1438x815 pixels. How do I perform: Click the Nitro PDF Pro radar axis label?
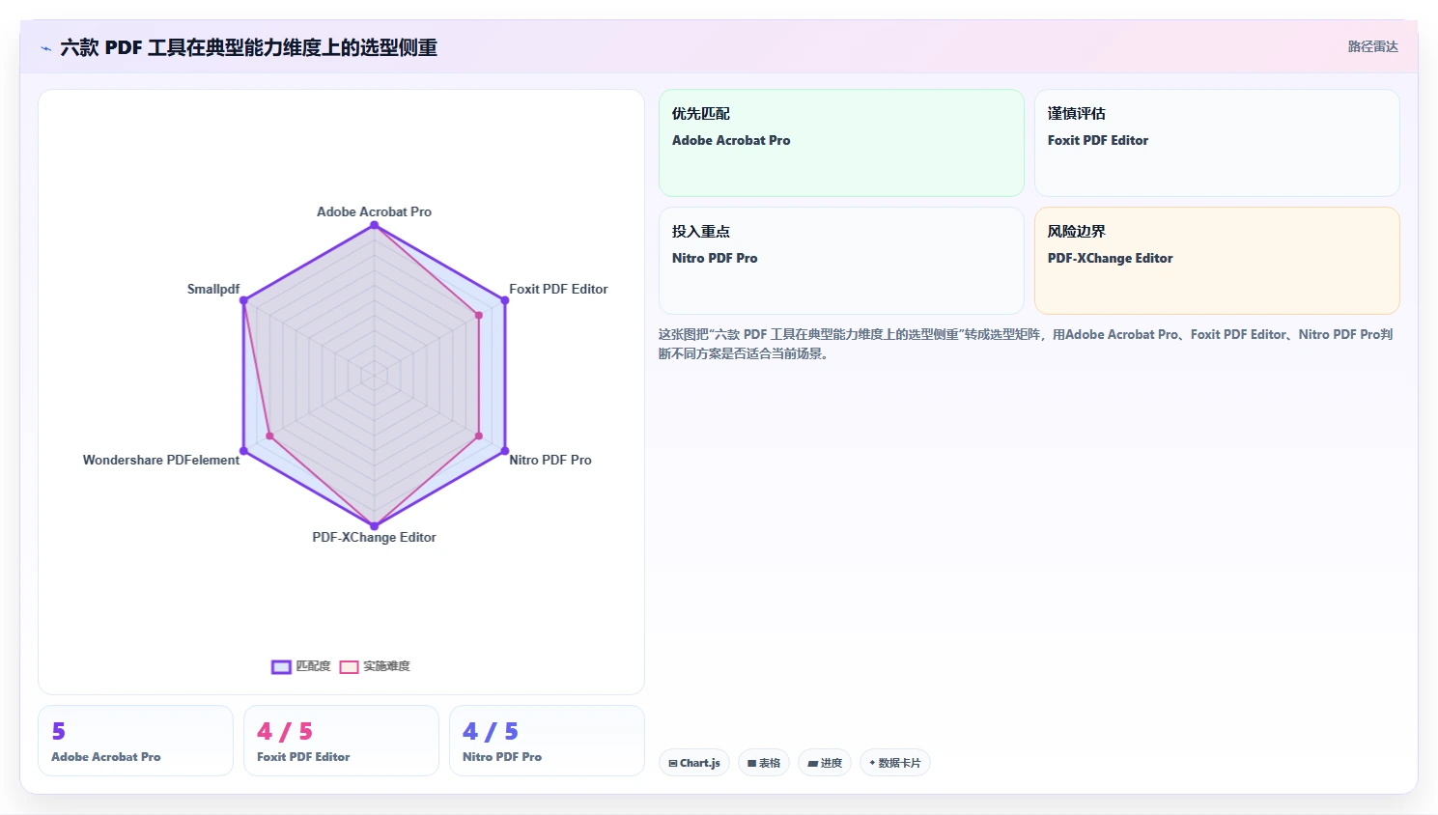coord(550,460)
